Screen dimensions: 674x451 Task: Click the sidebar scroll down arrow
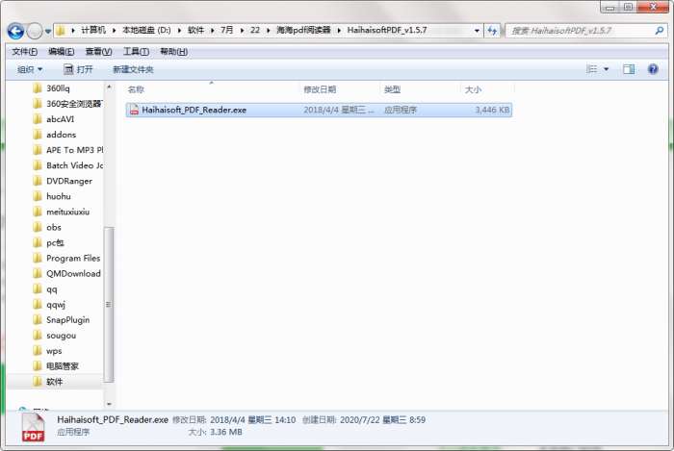109,404
